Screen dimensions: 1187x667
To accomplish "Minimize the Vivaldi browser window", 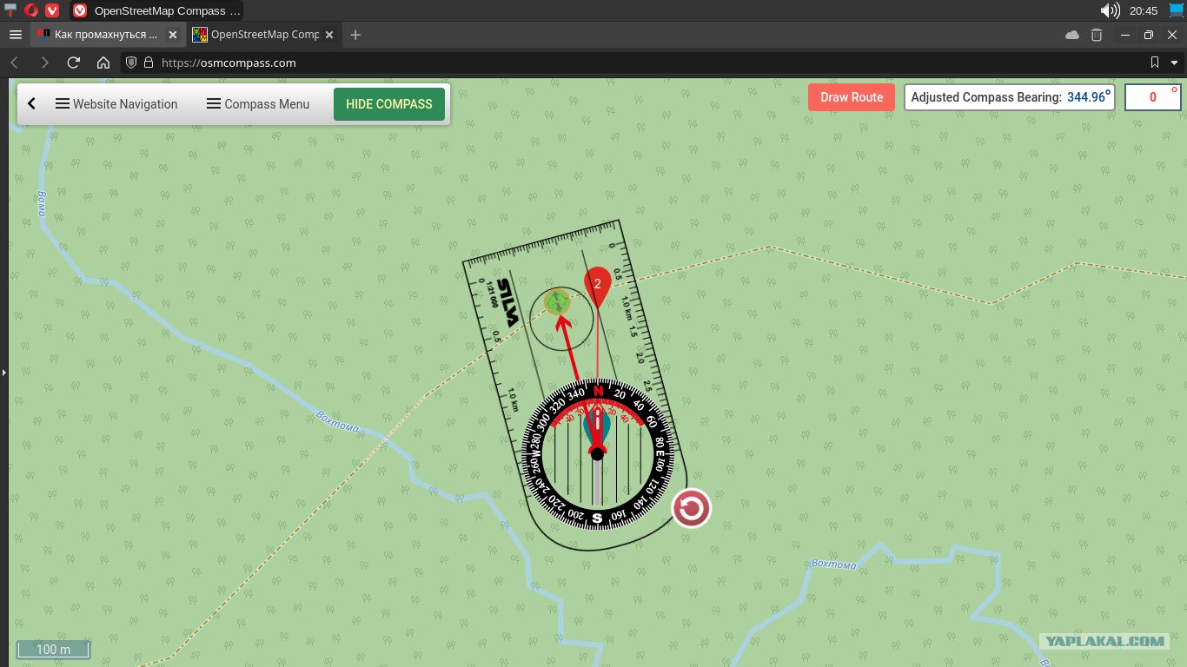I will [x=1126, y=35].
